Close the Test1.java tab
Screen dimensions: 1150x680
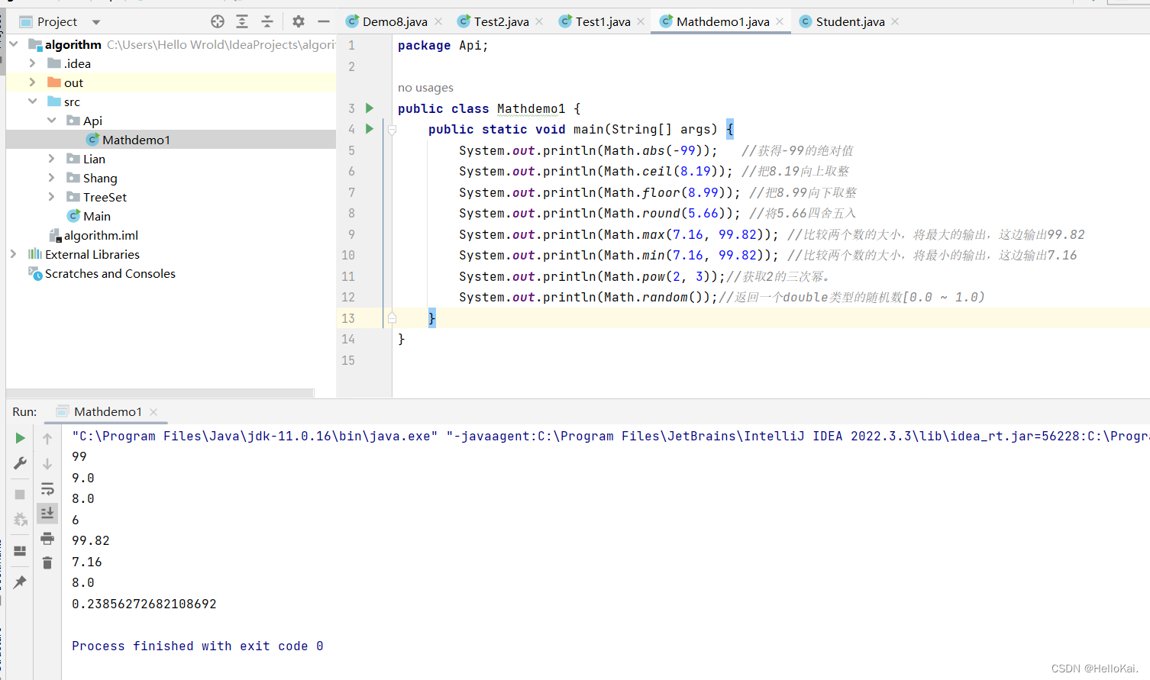641,21
